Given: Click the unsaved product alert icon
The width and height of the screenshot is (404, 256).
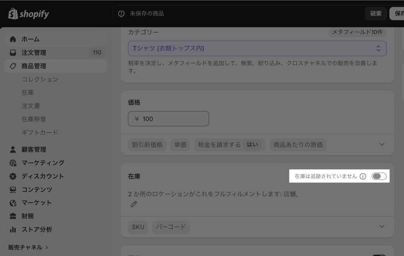Looking at the screenshot, I should pos(121,14).
